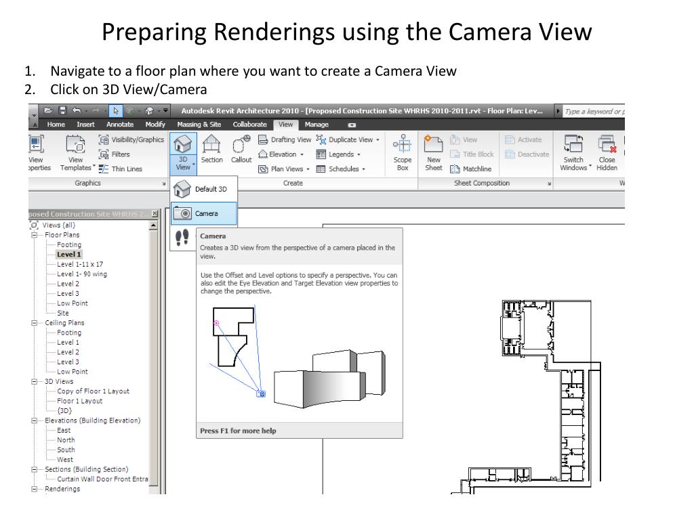Click the Duplicate View icon
Screen dimensions: 694x520
tap(321, 139)
